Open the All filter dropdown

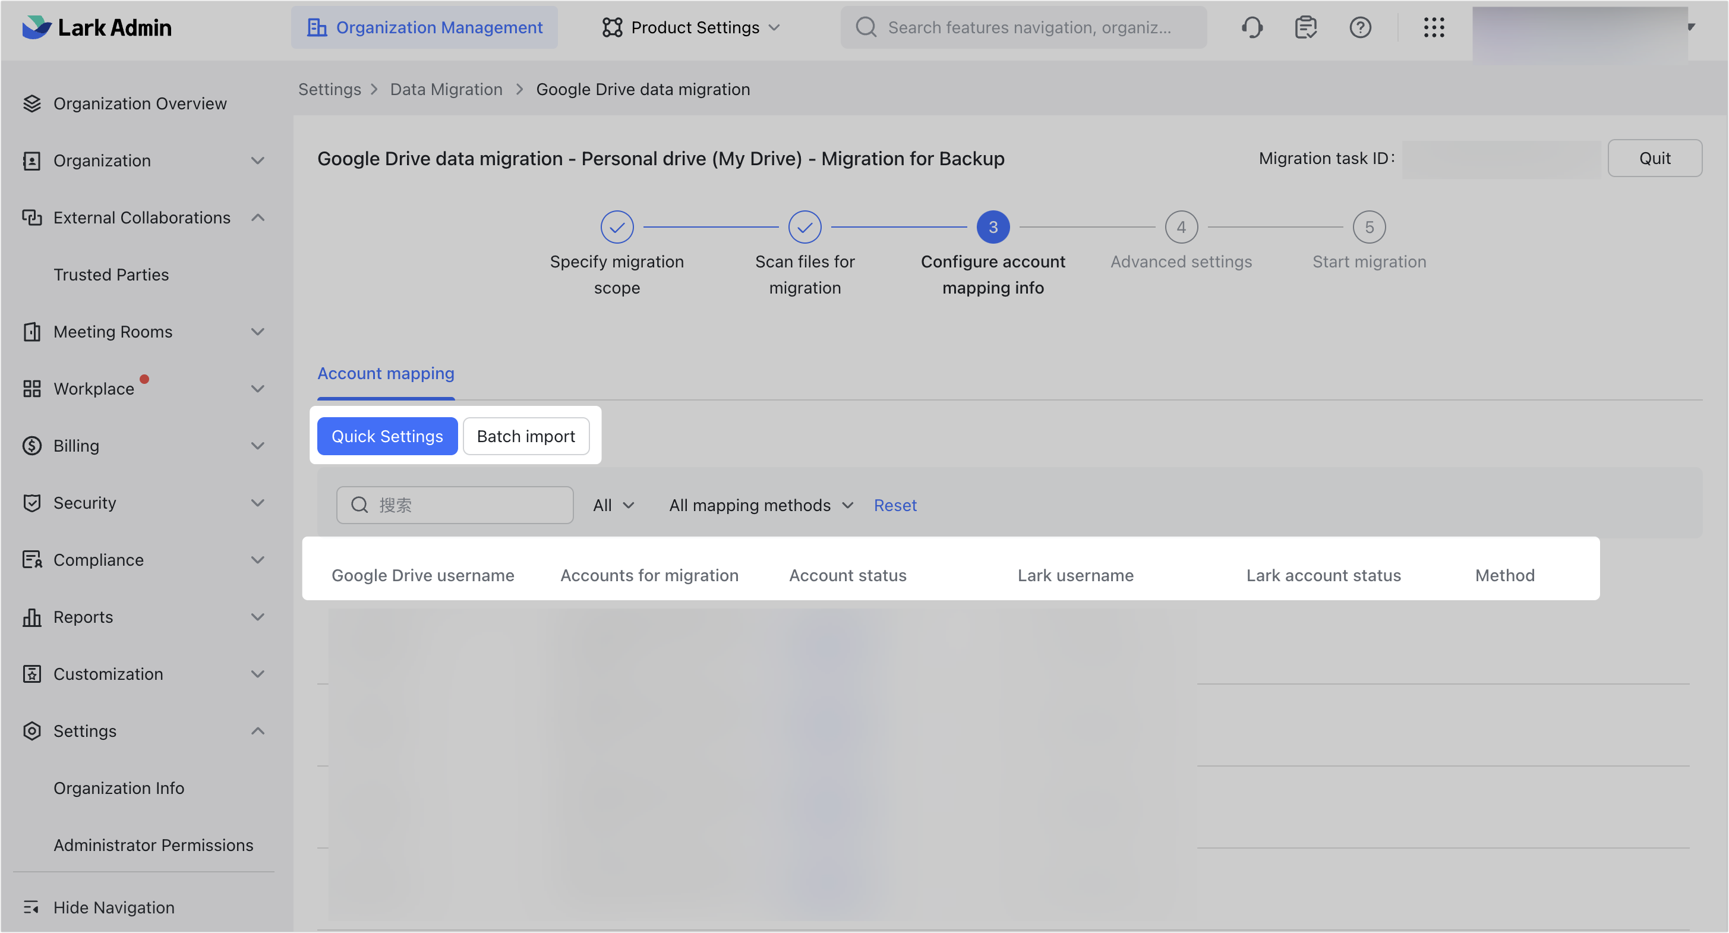(614, 506)
